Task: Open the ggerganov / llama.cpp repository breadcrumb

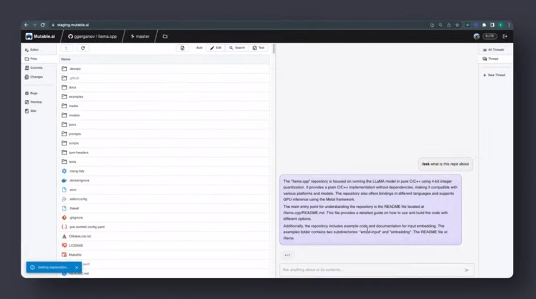Action: pos(92,36)
